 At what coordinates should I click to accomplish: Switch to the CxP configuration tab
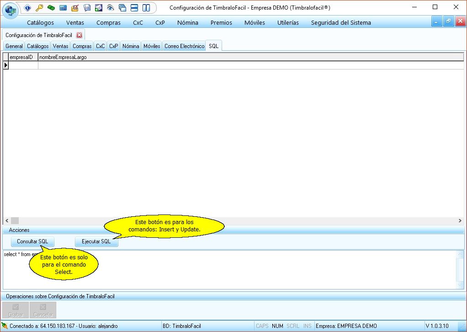click(x=113, y=46)
